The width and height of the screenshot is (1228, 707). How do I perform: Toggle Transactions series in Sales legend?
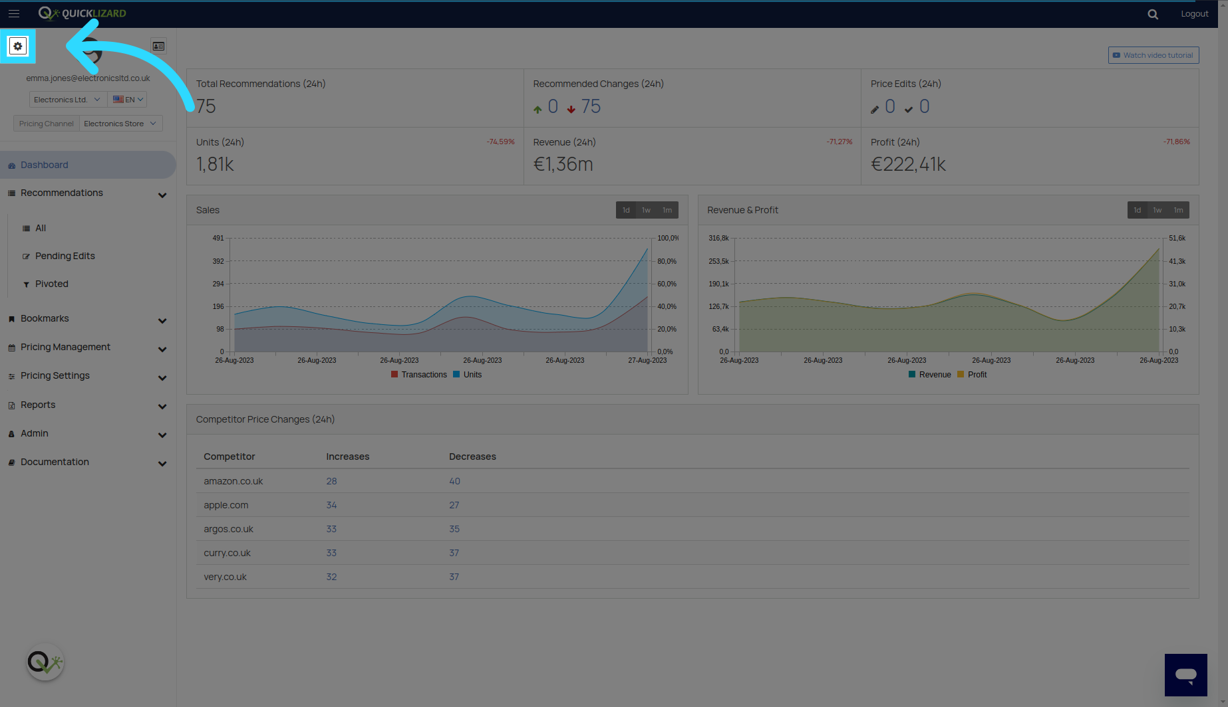[419, 375]
